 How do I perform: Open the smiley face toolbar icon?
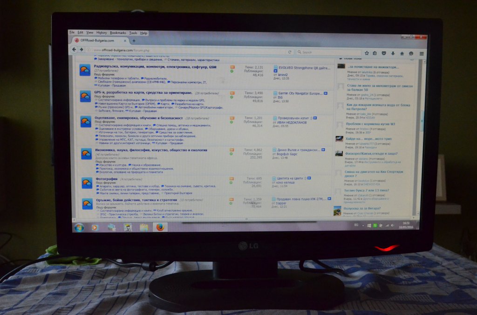coord(411,53)
